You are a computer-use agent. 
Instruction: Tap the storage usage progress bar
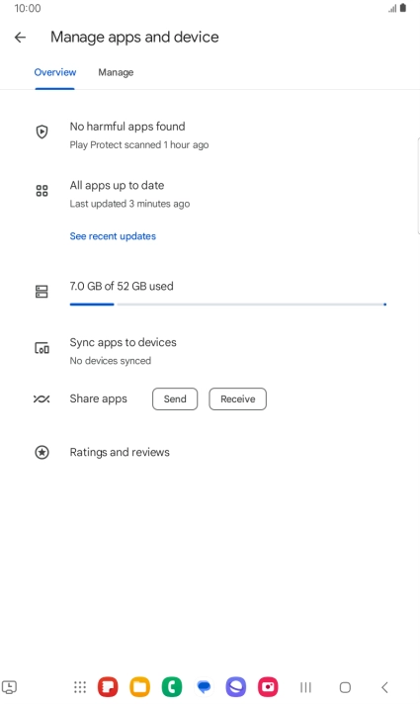pos(228,305)
